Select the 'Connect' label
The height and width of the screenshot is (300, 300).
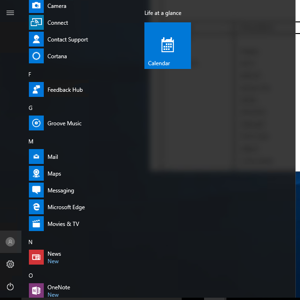tap(58, 23)
